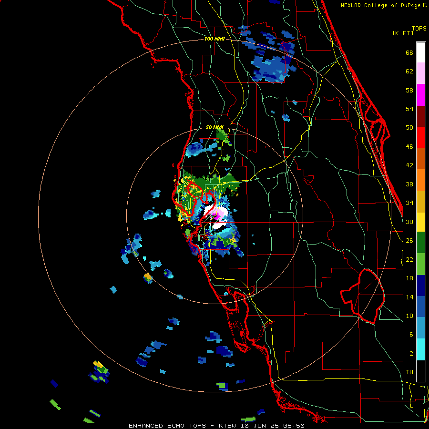This screenshot has width=429, height=429.
Task: Click the orange echo cell offshore southwest
Action: click(148, 277)
